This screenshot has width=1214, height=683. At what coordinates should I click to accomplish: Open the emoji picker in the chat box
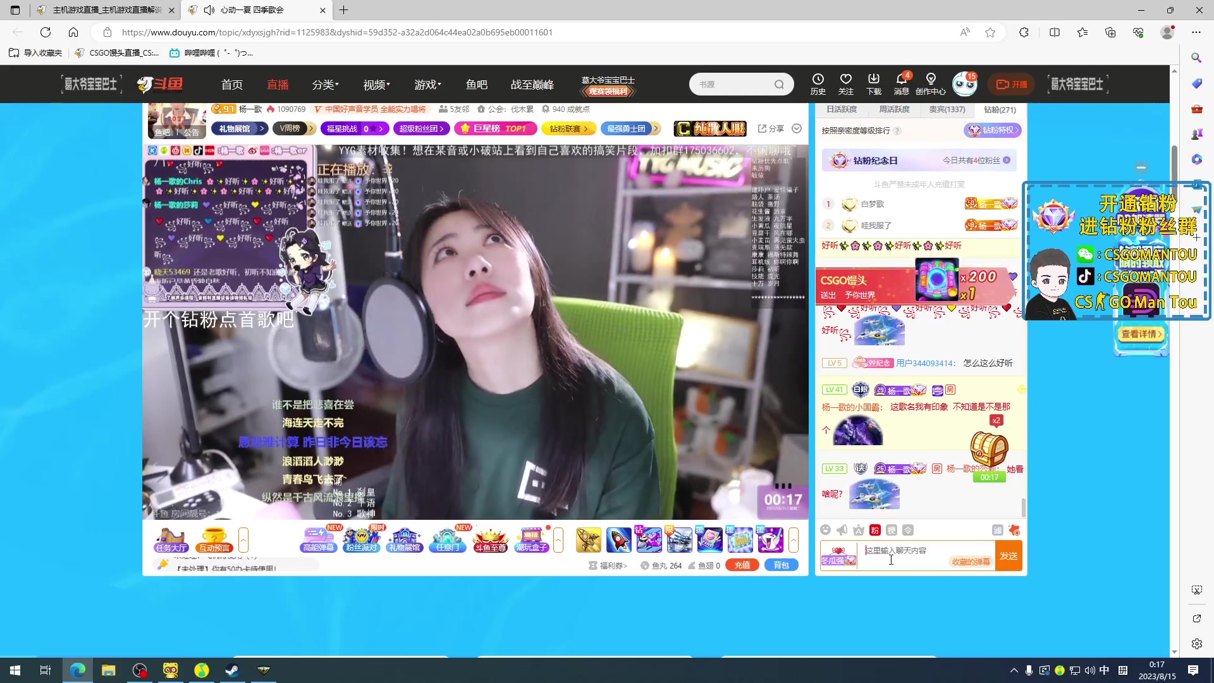pyautogui.click(x=826, y=531)
